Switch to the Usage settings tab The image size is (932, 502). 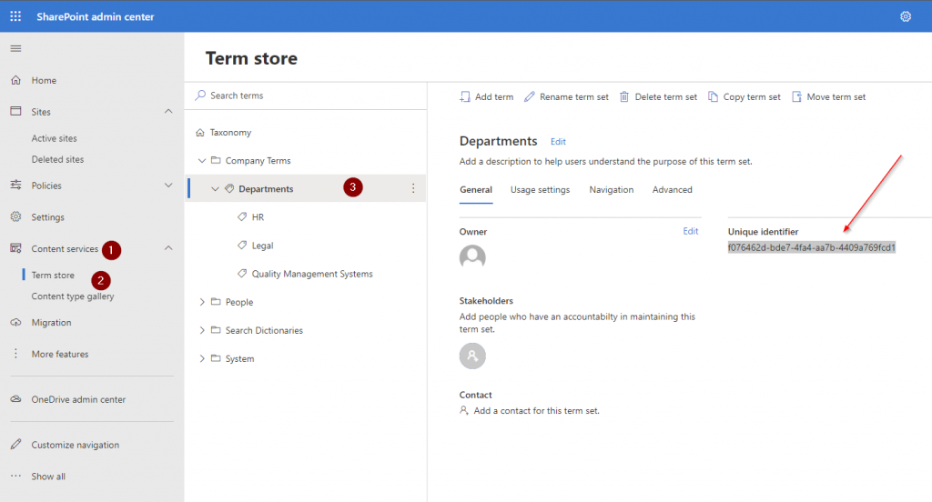pyautogui.click(x=540, y=190)
